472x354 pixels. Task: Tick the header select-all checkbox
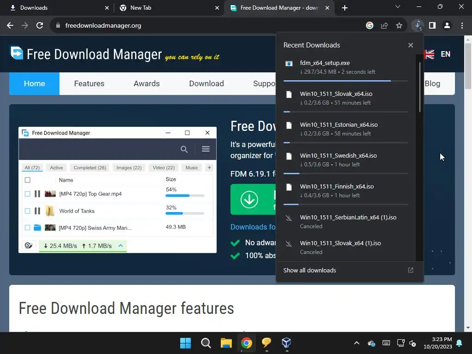tap(27, 180)
